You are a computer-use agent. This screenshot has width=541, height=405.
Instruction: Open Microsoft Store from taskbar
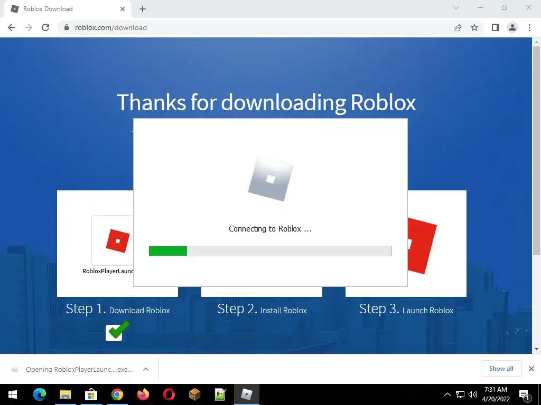(x=91, y=394)
